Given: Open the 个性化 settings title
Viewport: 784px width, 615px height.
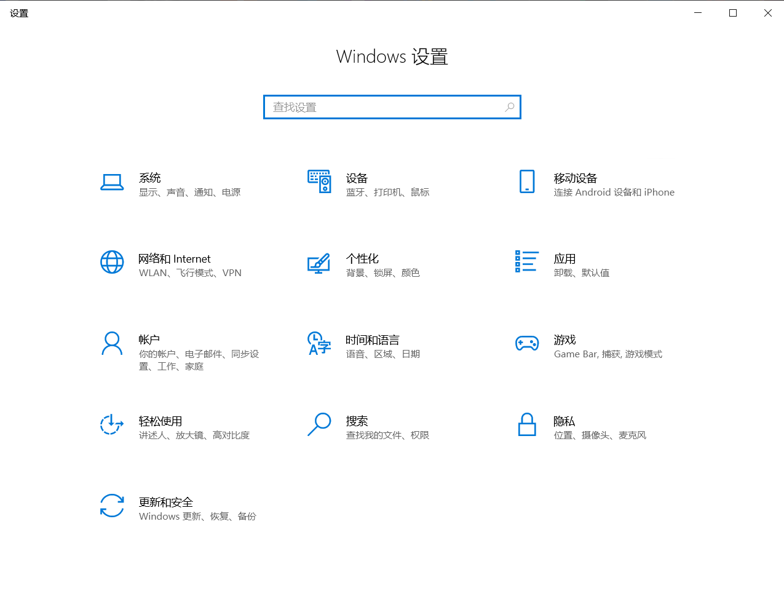Looking at the screenshot, I should (x=362, y=258).
